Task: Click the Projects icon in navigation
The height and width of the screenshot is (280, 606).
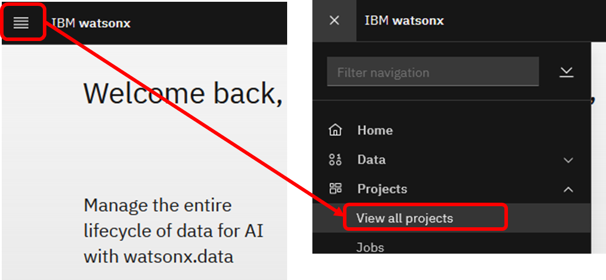Action: click(335, 189)
